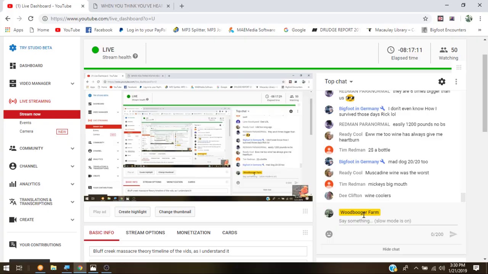488x274 pixels.
Task: Click the Play ad button
Action: pos(100,212)
